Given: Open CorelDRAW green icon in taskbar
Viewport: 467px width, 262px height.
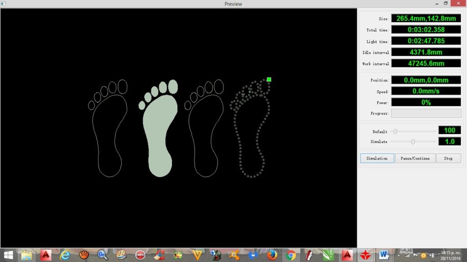Looking at the screenshot, I should (x=328, y=255).
